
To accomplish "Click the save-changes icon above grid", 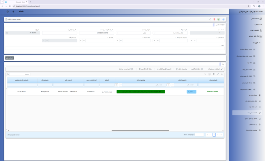I will pyautogui.click(x=209, y=74).
